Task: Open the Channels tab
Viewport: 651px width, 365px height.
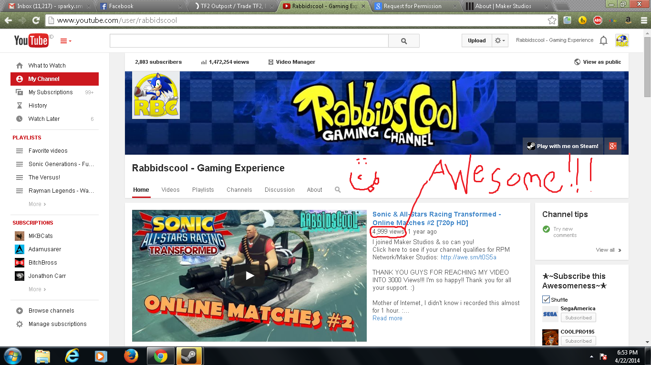Action: 239,190
